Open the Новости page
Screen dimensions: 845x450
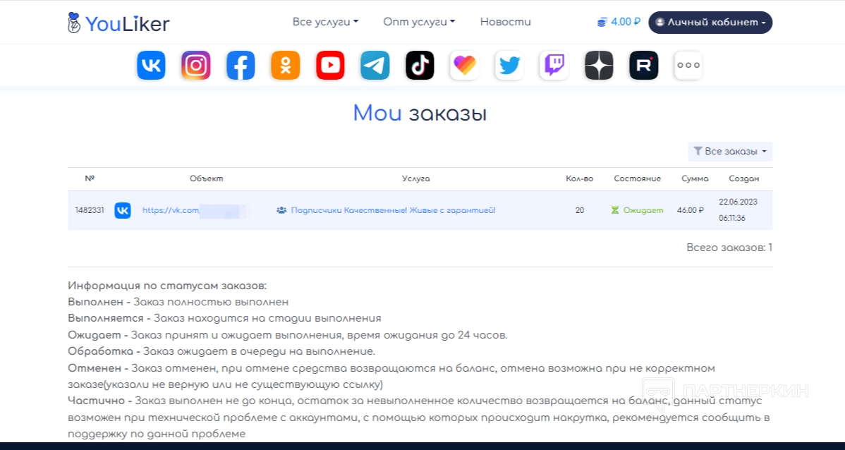(505, 22)
